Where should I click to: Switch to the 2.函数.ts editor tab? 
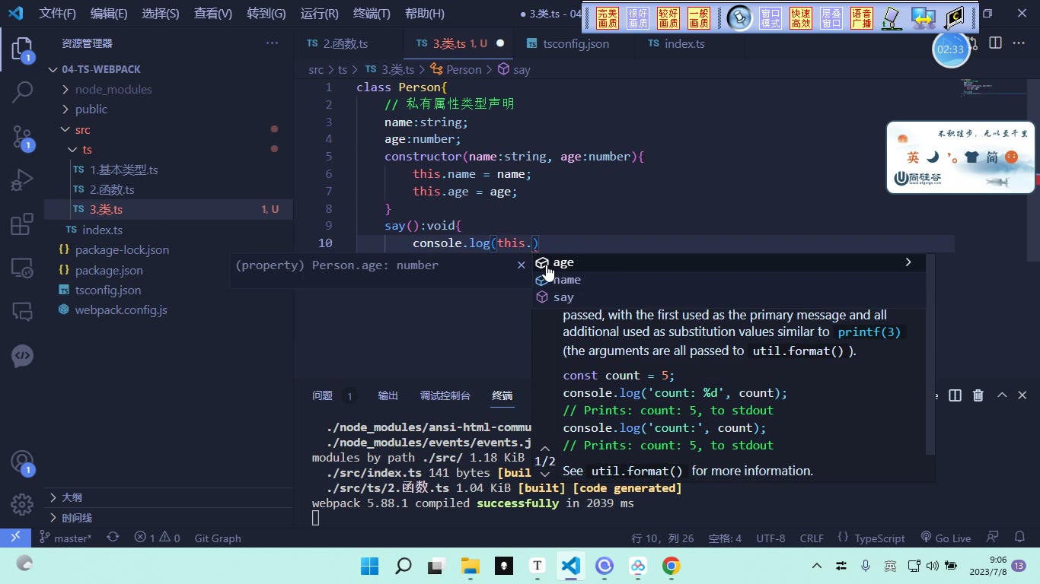(x=346, y=43)
